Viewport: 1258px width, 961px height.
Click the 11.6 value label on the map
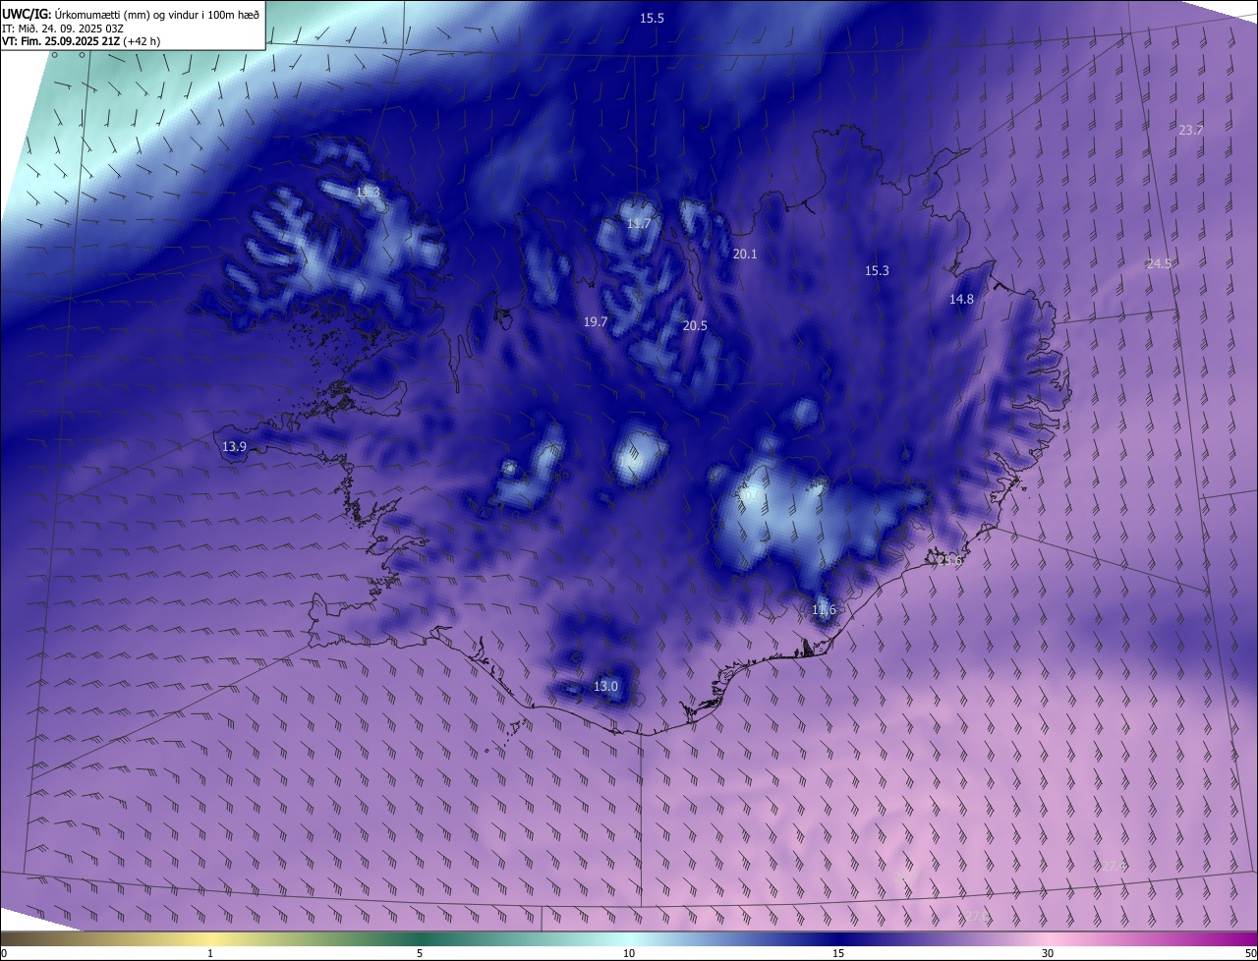pos(824,610)
